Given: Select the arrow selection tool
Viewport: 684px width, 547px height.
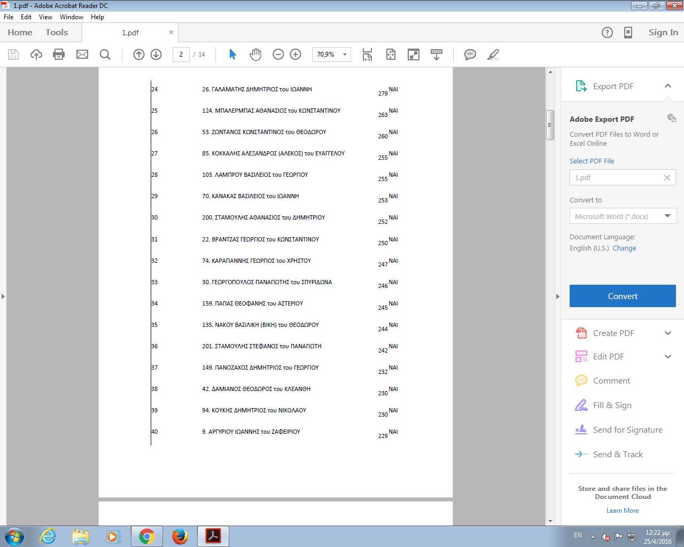Looking at the screenshot, I should click(232, 54).
